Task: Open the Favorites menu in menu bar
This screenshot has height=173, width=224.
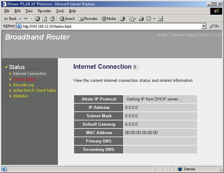Action: (x=44, y=11)
